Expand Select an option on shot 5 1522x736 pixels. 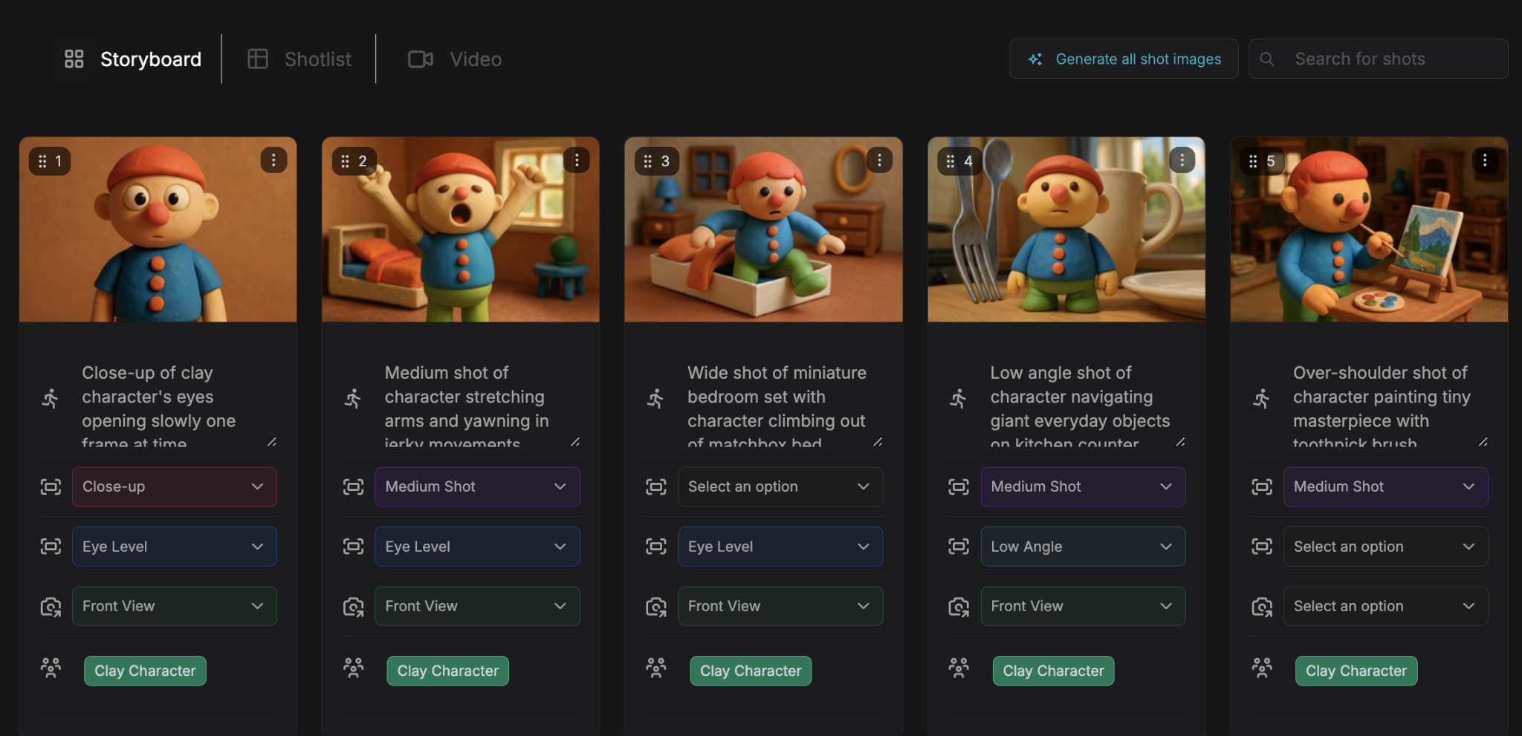coord(1385,546)
